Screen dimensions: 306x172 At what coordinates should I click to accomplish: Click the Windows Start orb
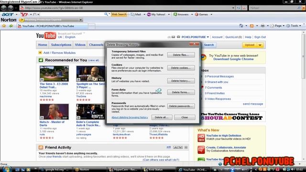(7, 169)
